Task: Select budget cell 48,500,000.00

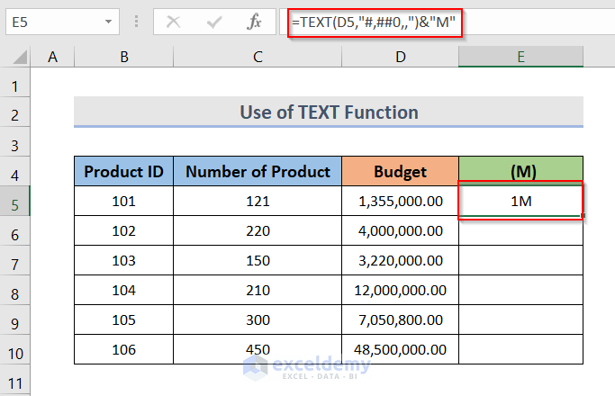Action: tap(400, 349)
